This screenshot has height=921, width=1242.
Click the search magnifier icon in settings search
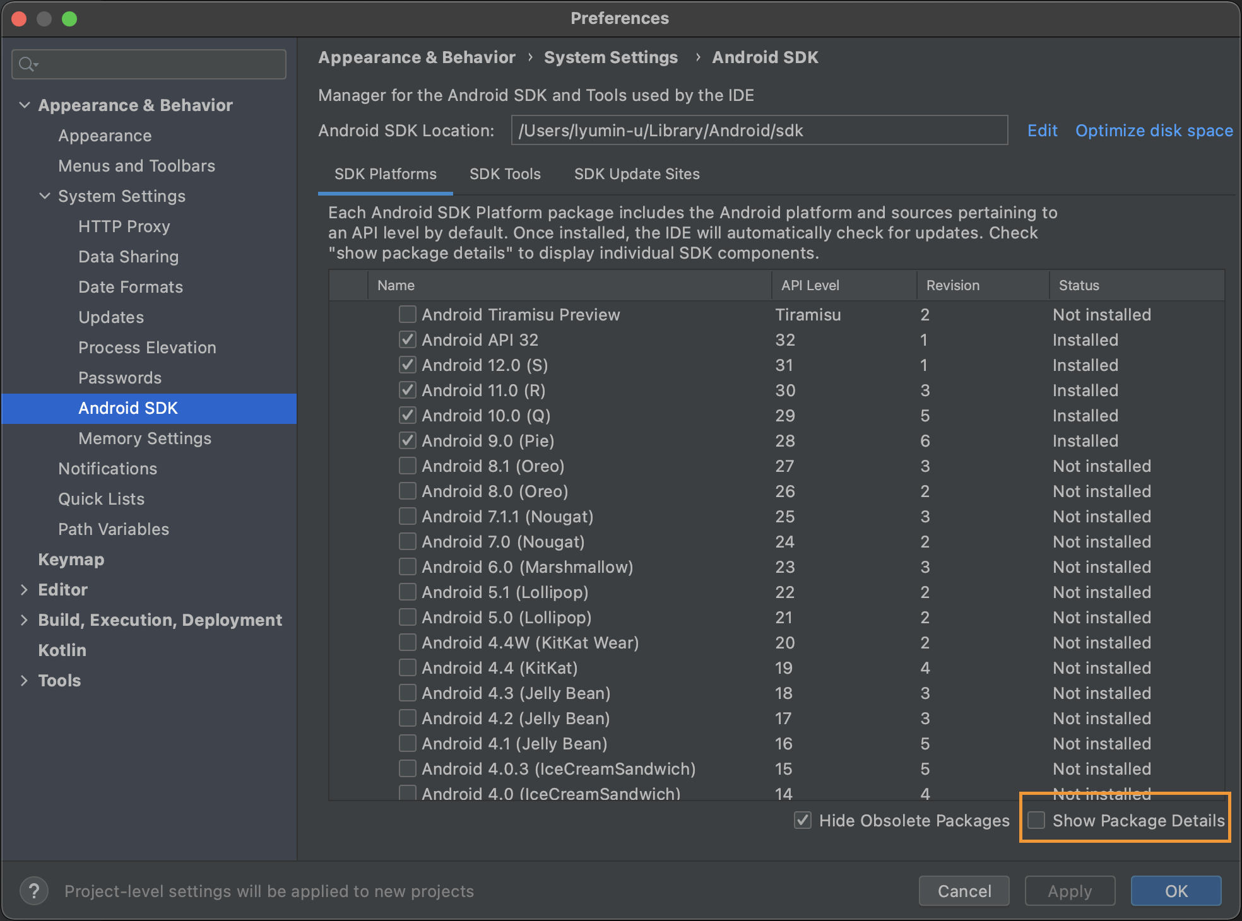28,64
